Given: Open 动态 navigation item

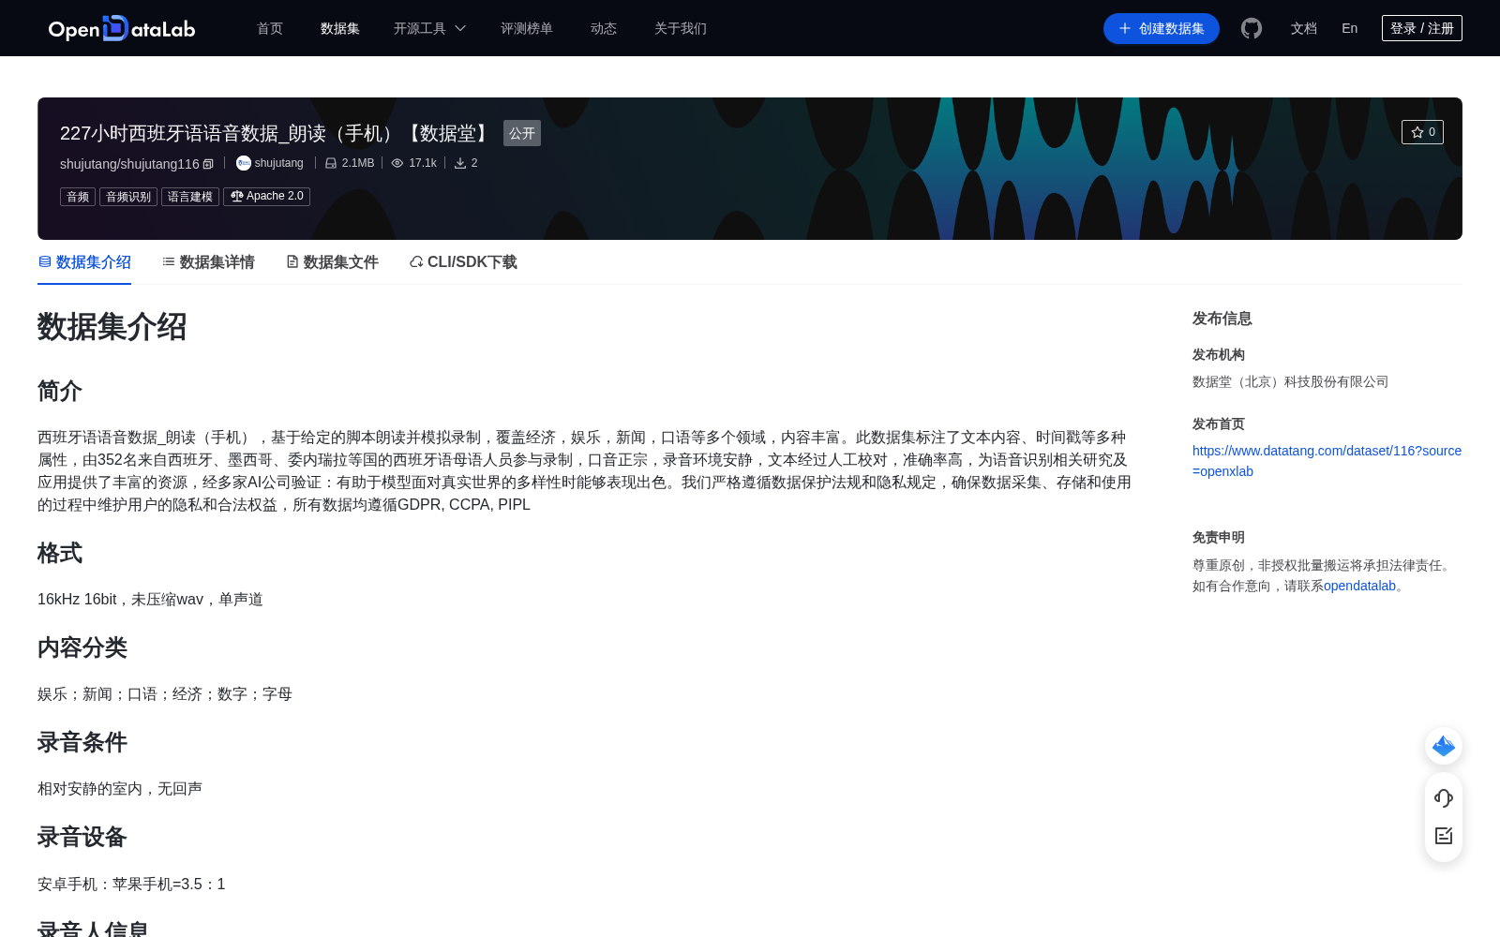Looking at the screenshot, I should 604,29.
